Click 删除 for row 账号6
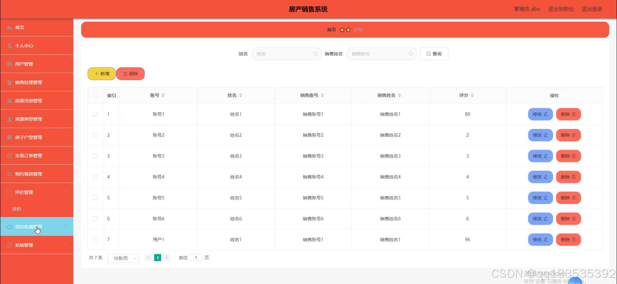 point(568,219)
